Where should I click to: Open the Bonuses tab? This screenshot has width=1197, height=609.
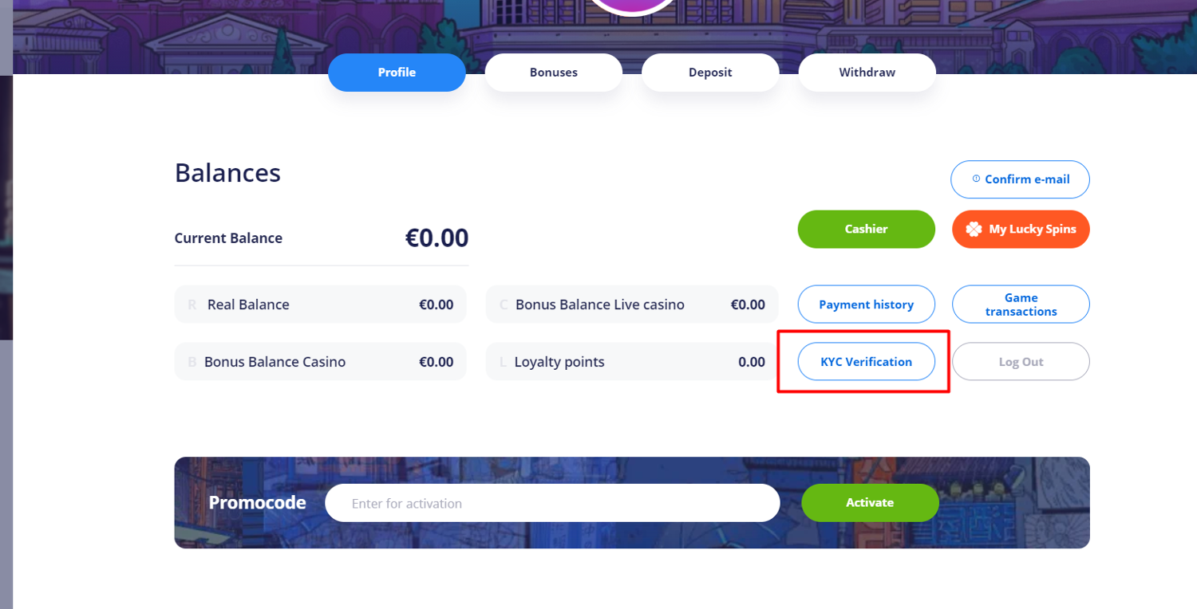(x=553, y=73)
